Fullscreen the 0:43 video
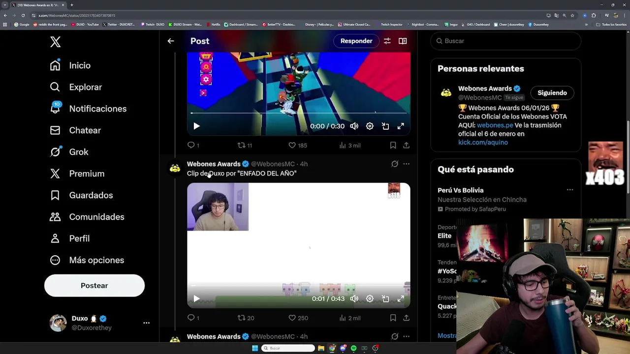This screenshot has width=630, height=354. 401,299
